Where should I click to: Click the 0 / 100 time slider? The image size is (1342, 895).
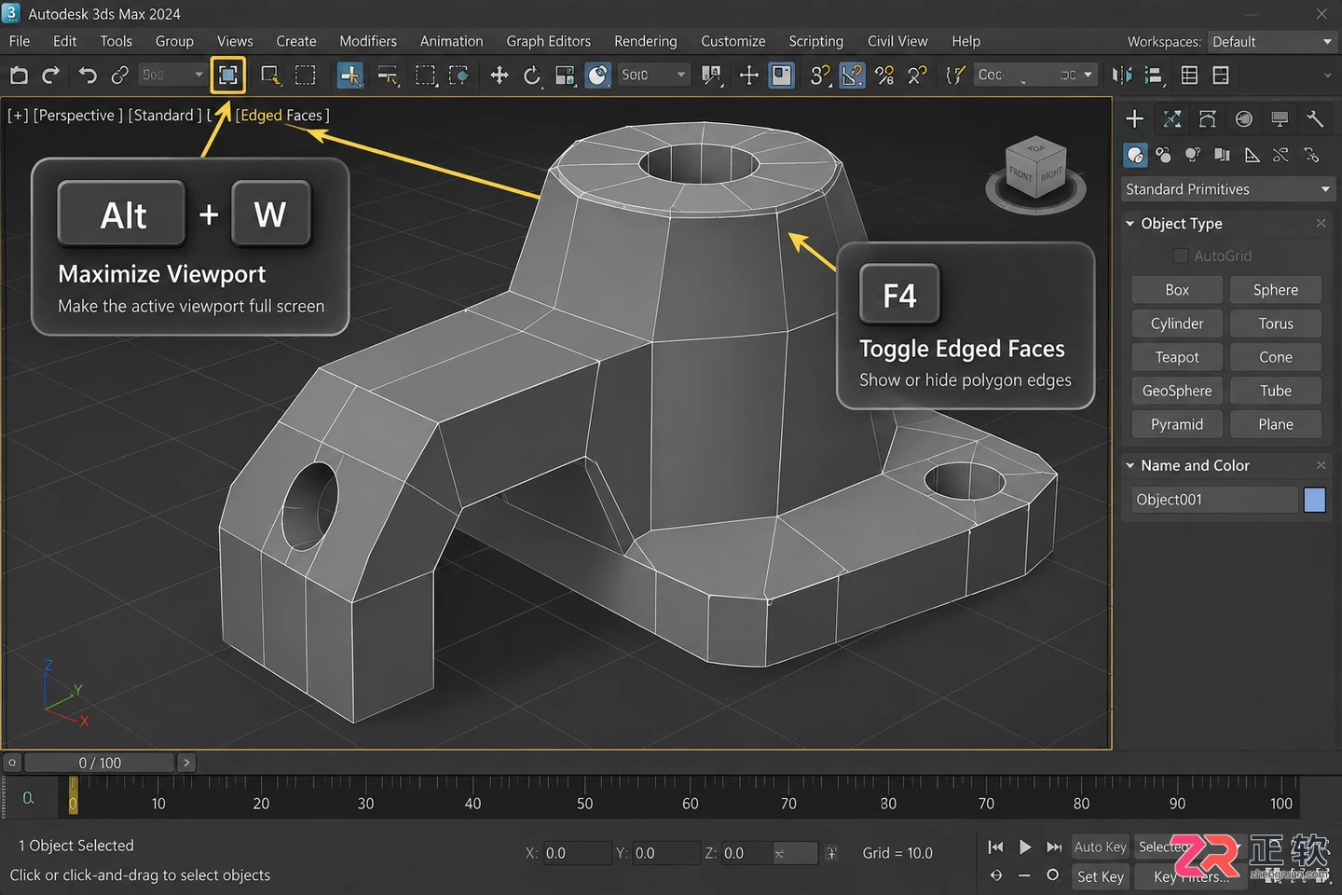100,763
